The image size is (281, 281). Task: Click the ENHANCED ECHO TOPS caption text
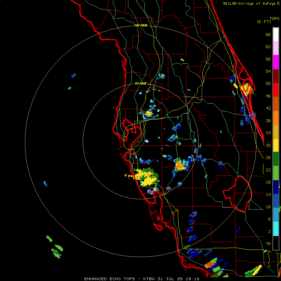pos(110,279)
